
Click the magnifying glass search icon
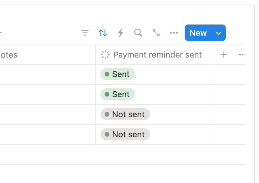coord(138,33)
